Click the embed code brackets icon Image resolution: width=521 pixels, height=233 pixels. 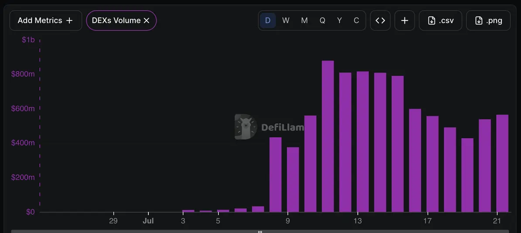point(380,20)
